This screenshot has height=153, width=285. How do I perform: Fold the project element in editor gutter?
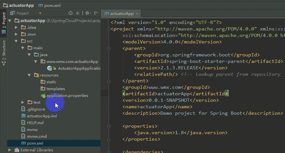point(109,29)
